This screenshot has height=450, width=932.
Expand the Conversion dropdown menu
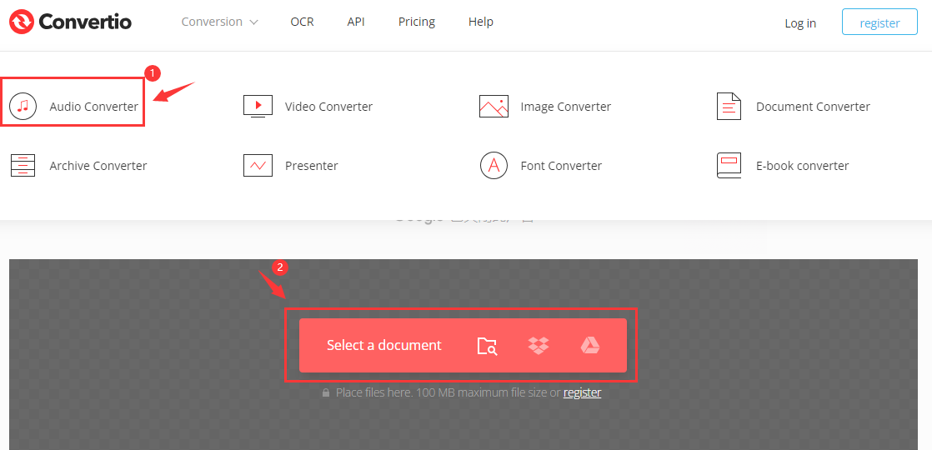(219, 22)
